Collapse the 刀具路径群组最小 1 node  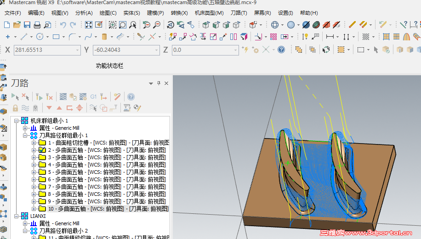point(25,135)
